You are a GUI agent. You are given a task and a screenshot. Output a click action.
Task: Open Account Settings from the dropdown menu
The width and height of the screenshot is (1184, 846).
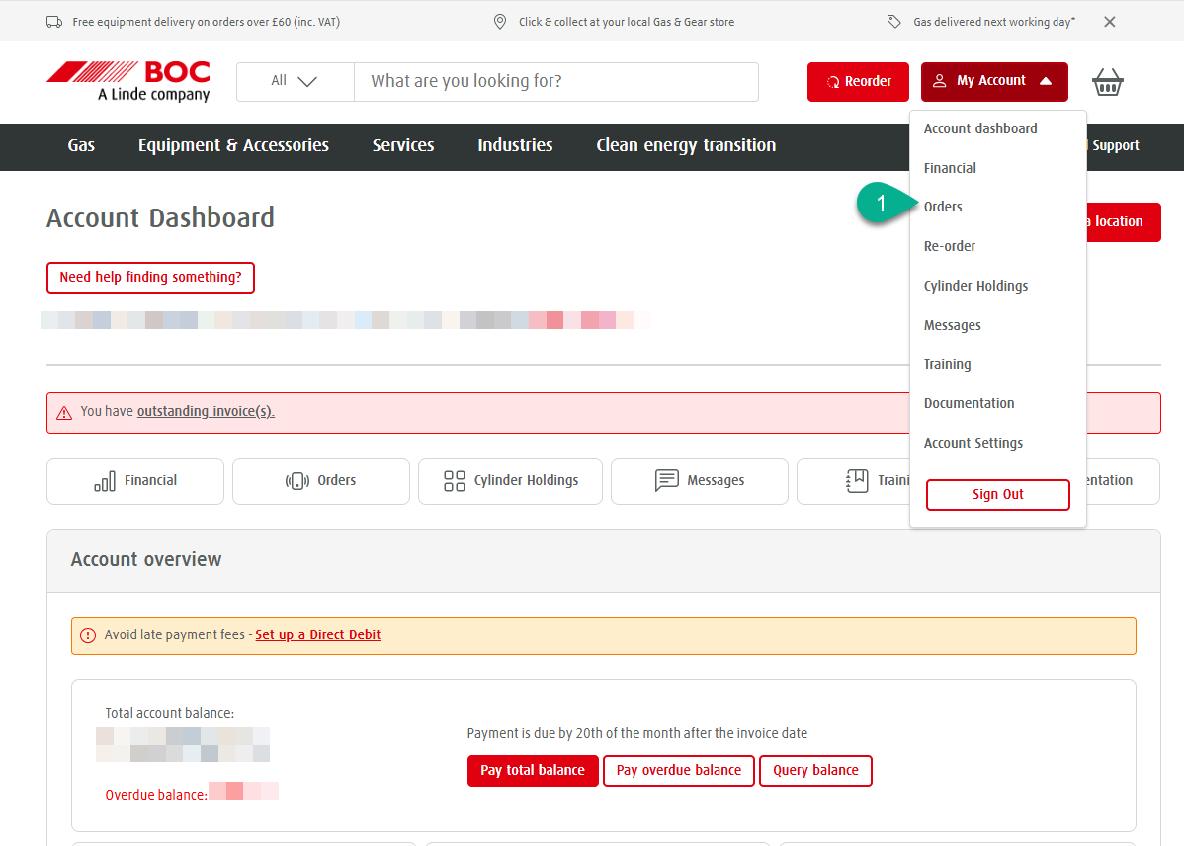click(x=973, y=442)
